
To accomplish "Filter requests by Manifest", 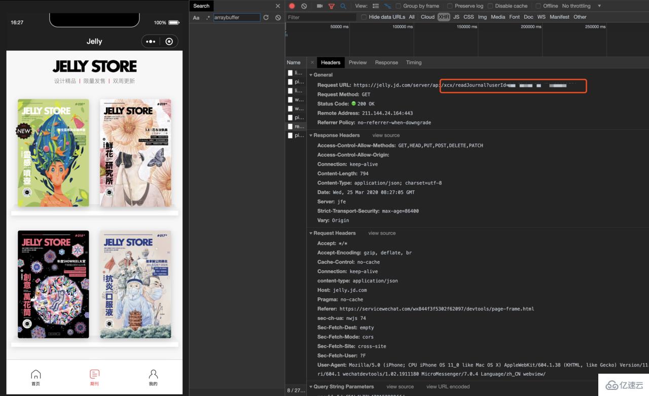I will click(x=559, y=17).
